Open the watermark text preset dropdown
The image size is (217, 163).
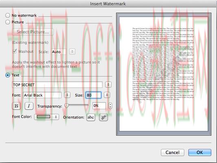tap(108, 85)
